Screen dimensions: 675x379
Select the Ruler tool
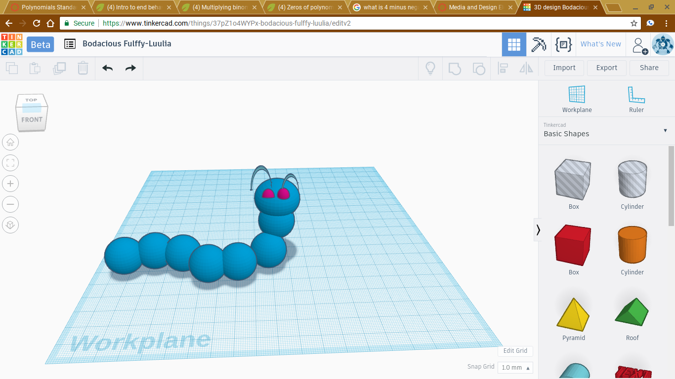coord(636,99)
